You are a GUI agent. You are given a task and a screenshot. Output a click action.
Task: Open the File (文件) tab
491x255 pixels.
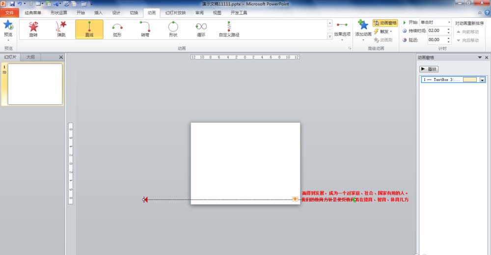point(9,13)
